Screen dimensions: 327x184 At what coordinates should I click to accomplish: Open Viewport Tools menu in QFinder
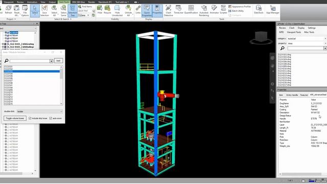[x=294, y=32]
